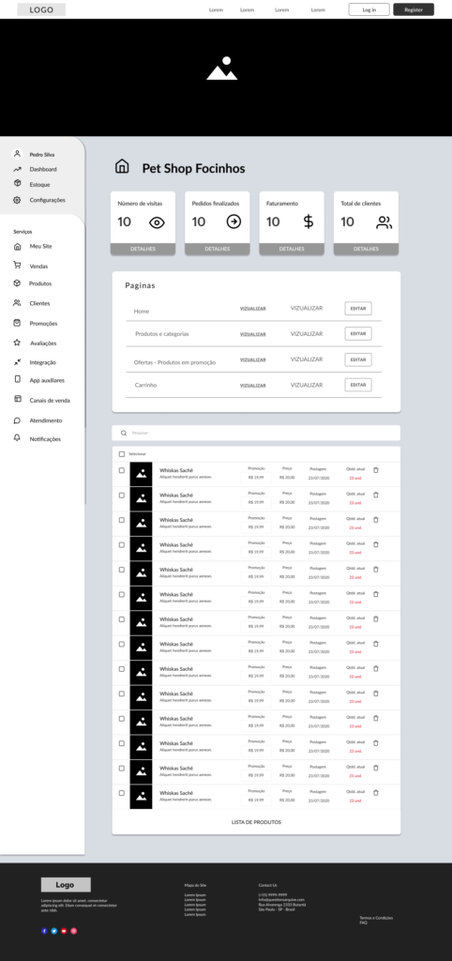Check the last Whiskas Sachê product checkbox
Screen dimensions: 452x961
[121, 792]
